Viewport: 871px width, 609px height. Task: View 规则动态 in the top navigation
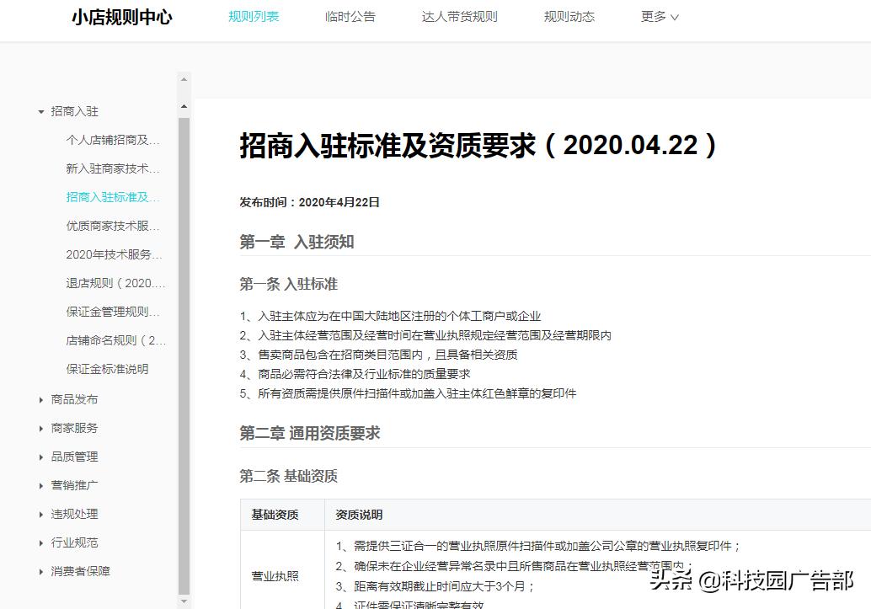point(569,15)
